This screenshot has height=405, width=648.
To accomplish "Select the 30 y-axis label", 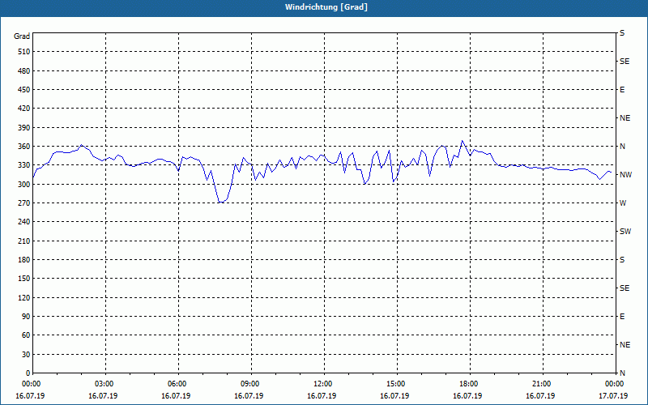I will (26, 355).
